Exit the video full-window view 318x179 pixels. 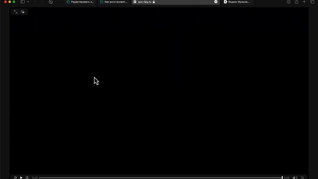15,12
